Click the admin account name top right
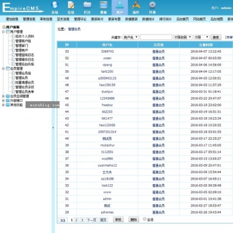Image resolution: width=233 pixels, height=233 pixels. [226, 8]
